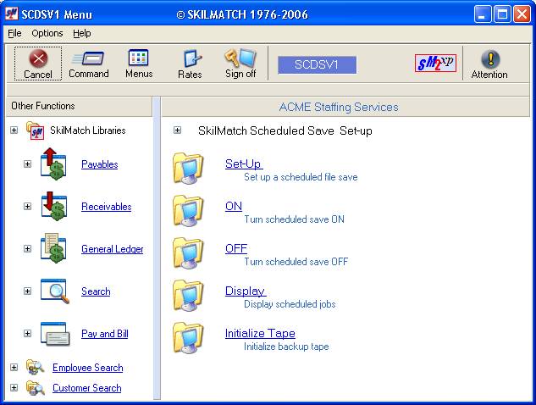Expand the Receivables node
Image resolution: width=536 pixels, height=405 pixels.
(27, 206)
